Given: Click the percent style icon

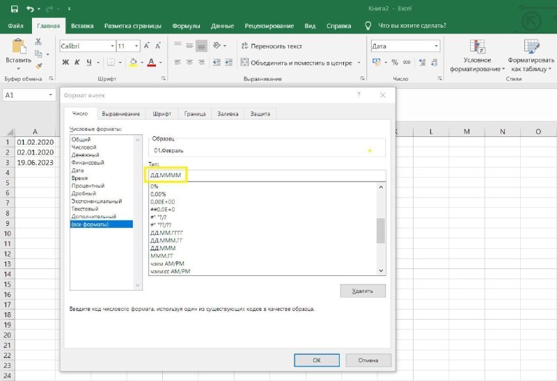Looking at the screenshot, I should [x=395, y=63].
